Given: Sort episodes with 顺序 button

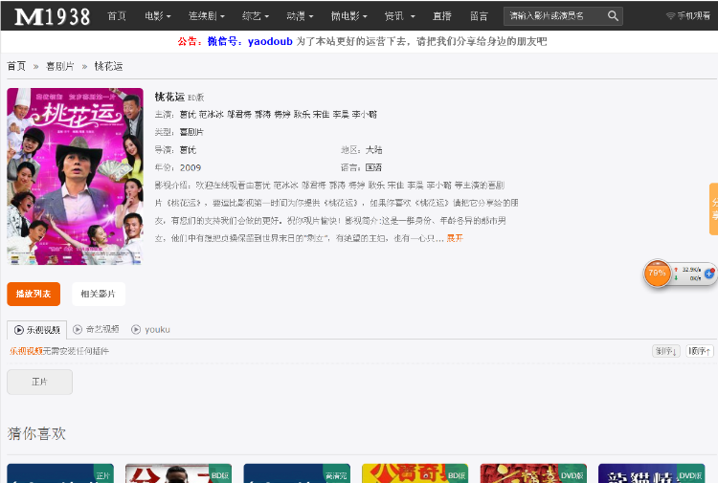Looking at the screenshot, I should (700, 351).
